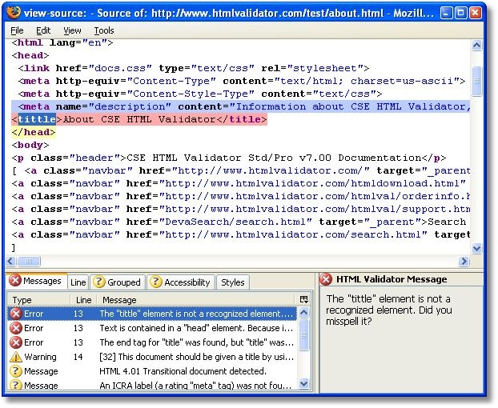This screenshot has height=408, width=498.
Task: Switch to the Grouped tab
Action: (x=118, y=282)
